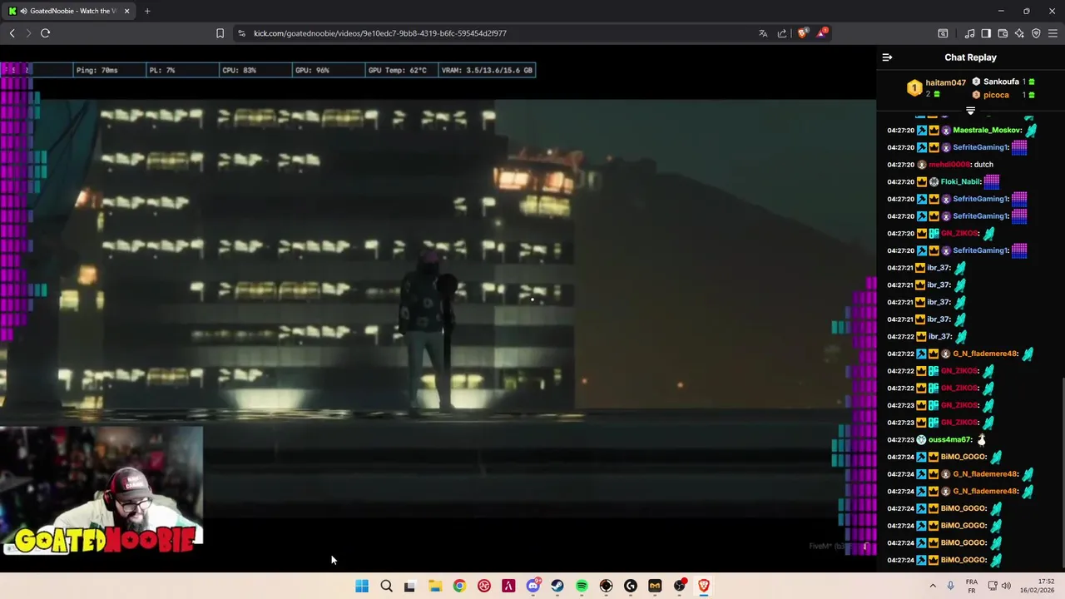Open Google Chrome from taskbar
Viewport: 1065px width, 599px height.
459,586
